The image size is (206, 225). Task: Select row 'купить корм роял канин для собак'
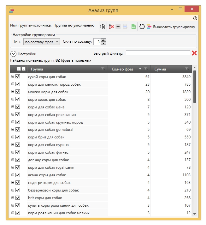click(101, 205)
